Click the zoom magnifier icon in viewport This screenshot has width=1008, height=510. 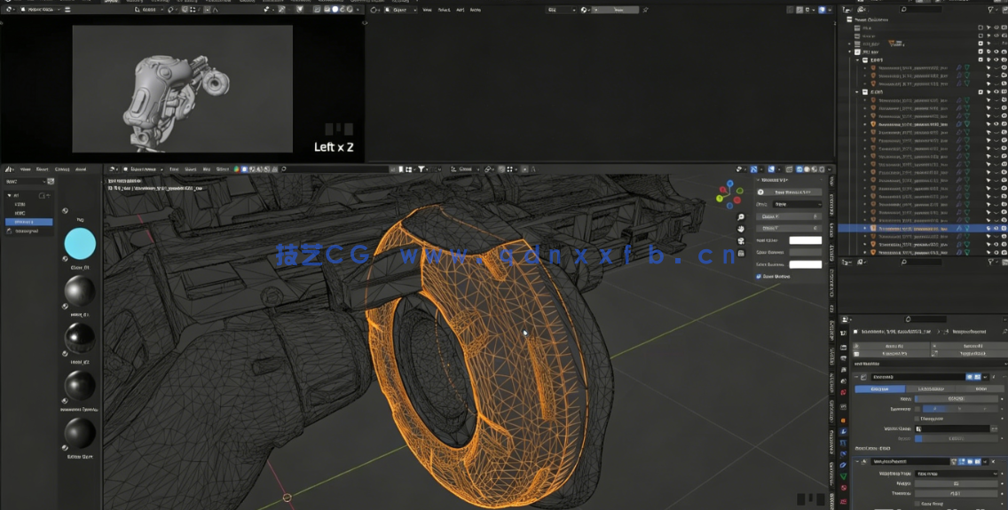coord(741,216)
